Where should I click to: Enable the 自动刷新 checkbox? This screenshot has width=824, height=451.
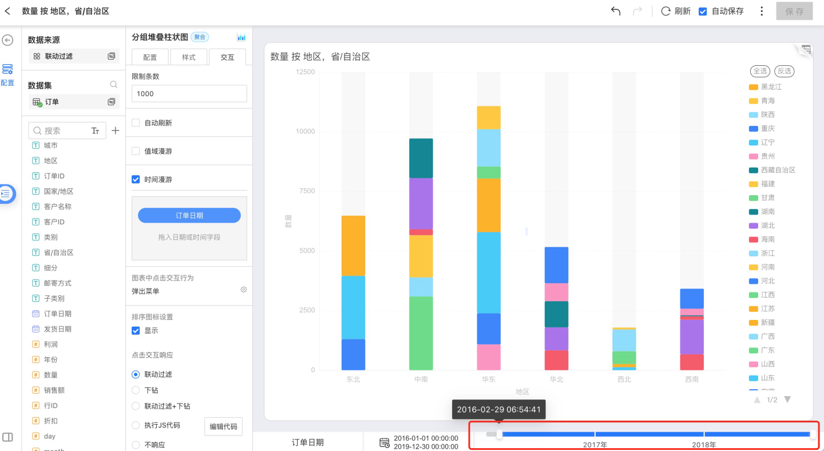click(136, 122)
